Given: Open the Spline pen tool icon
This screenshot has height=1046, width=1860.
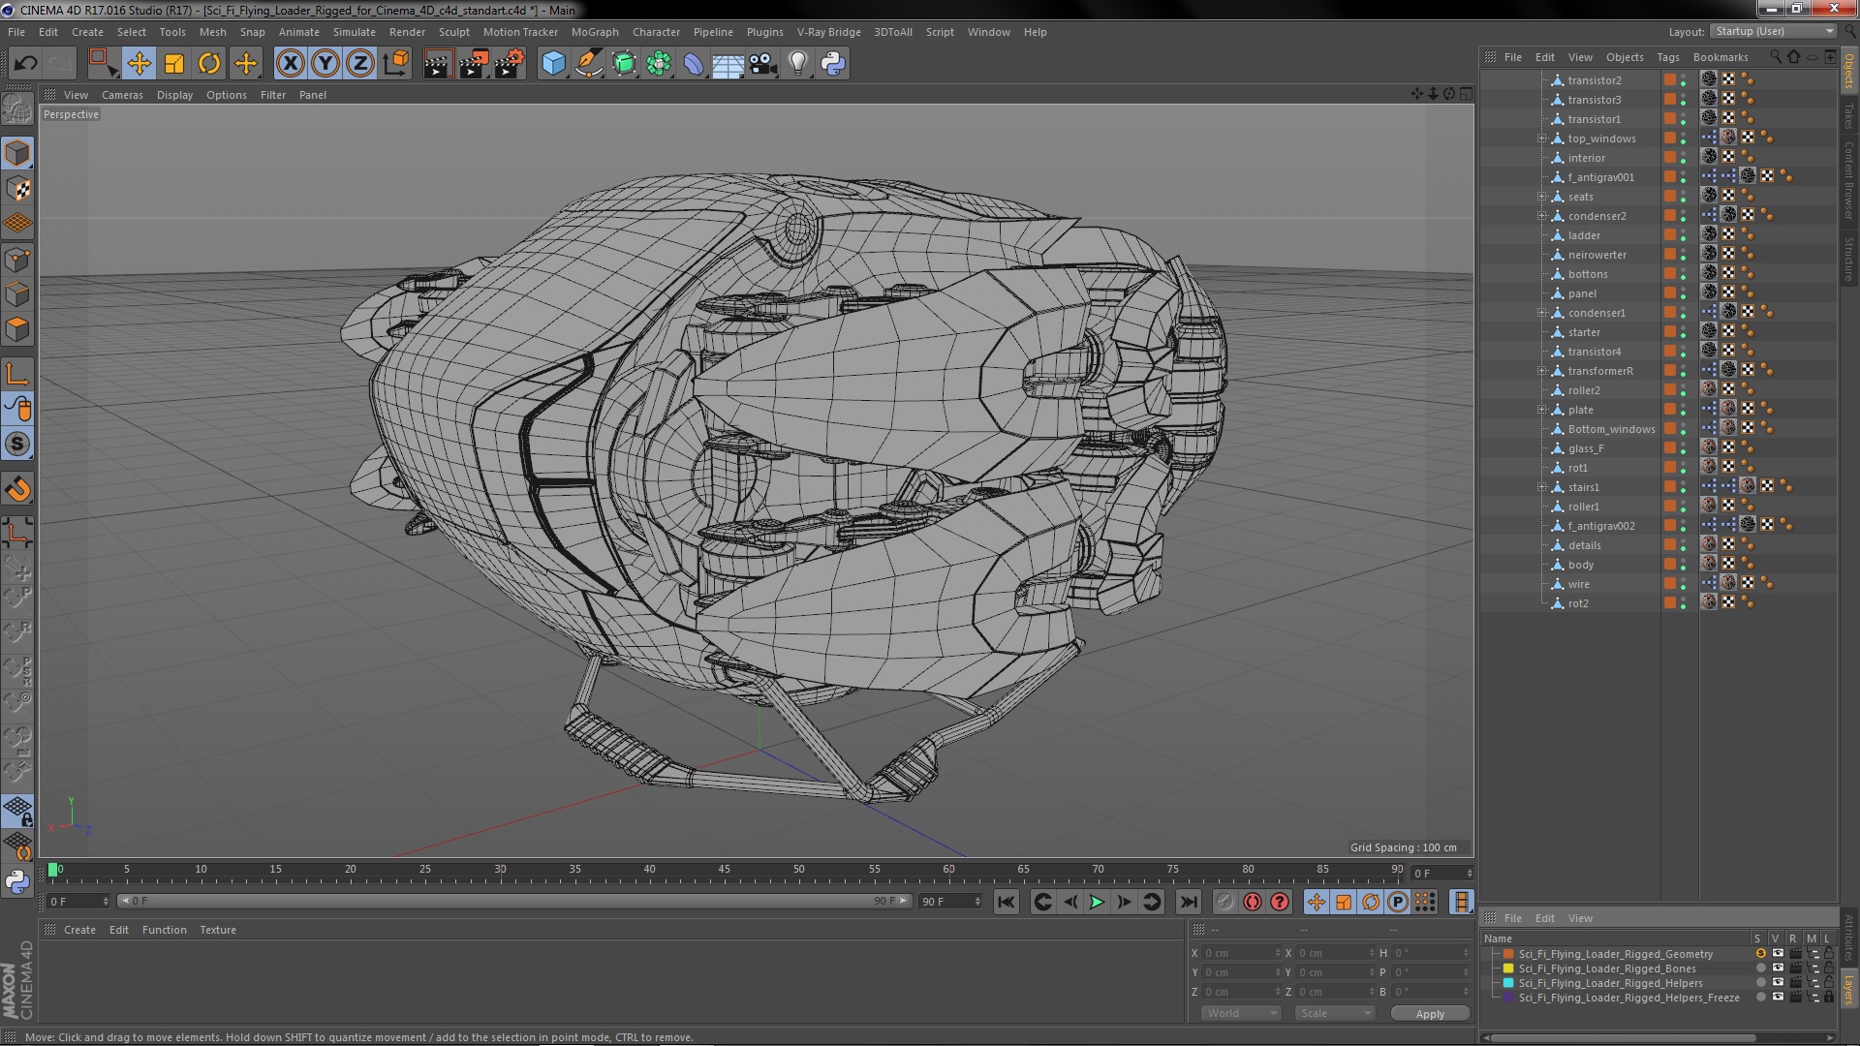Looking at the screenshot, I should (588, 64).
